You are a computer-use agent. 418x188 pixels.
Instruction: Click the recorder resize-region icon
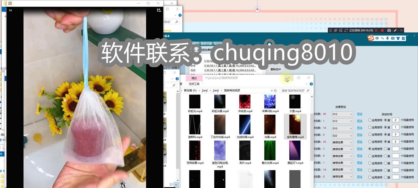click(x=346, y=30)
